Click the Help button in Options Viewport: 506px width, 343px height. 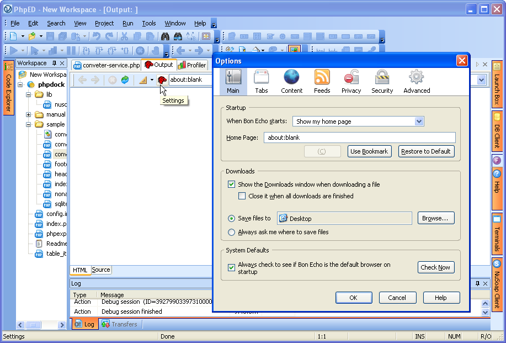(441, 298)
